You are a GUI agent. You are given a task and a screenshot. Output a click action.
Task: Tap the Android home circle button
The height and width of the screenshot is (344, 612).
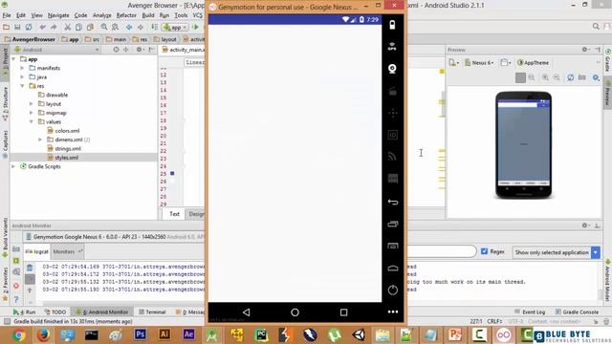click(295, 312)
